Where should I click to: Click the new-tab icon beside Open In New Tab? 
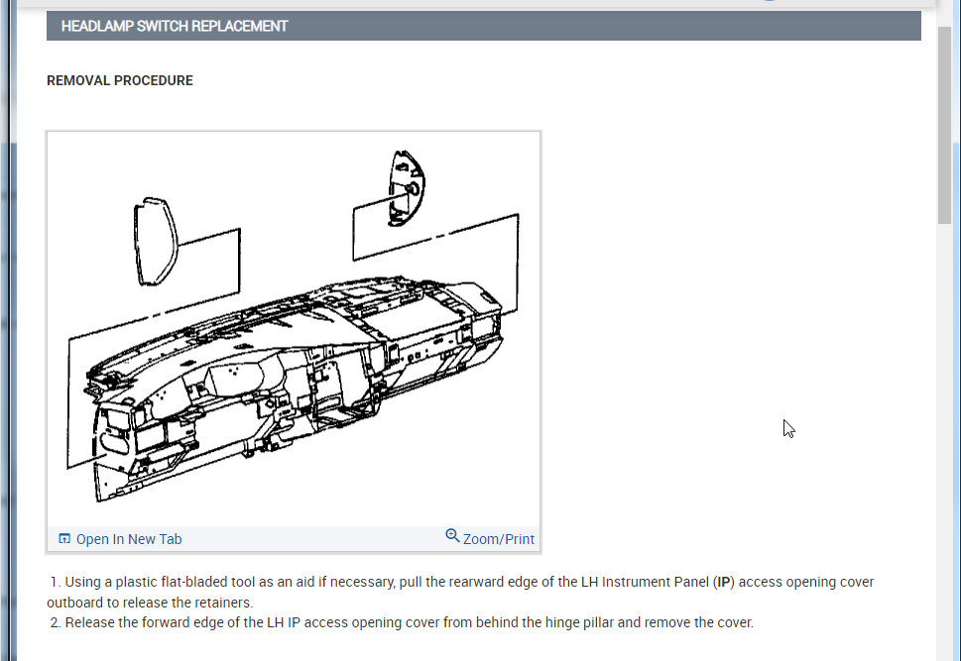click(x=64, y=538)
